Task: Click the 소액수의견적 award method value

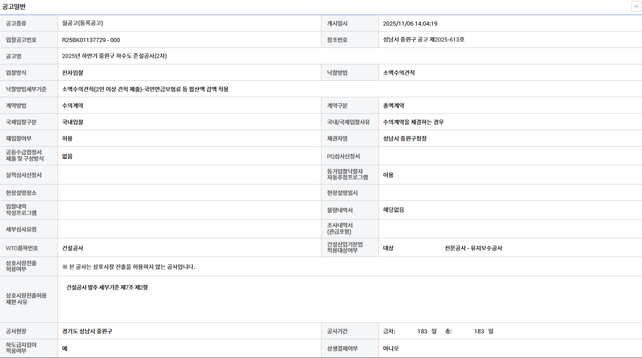Action: click(399, 73)
